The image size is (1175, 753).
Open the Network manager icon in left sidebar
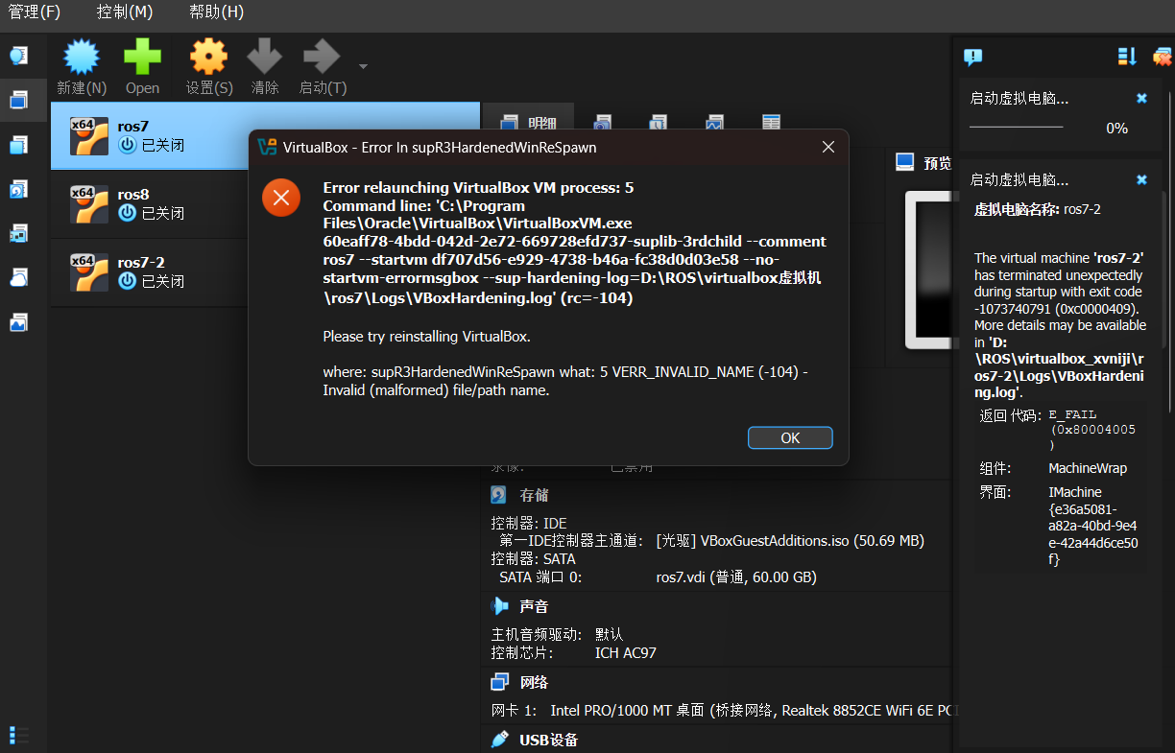pyautogui.click(x=19, y=233)
